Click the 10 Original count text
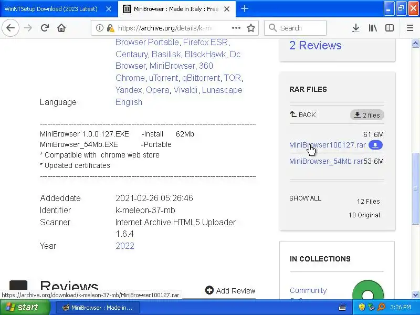The width and height of the screenshot is (420, 315). [364, 215]
